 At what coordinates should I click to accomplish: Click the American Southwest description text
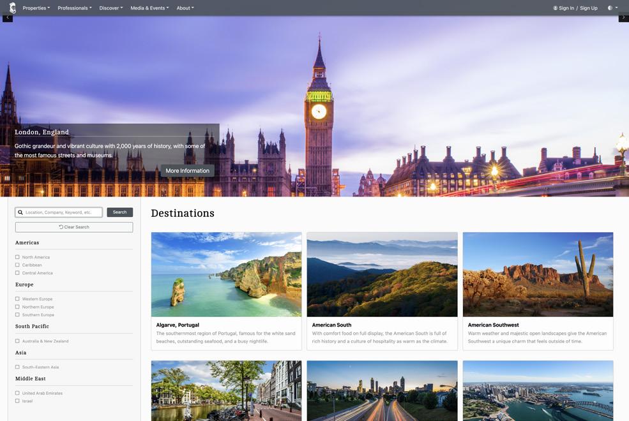point(537,337)
